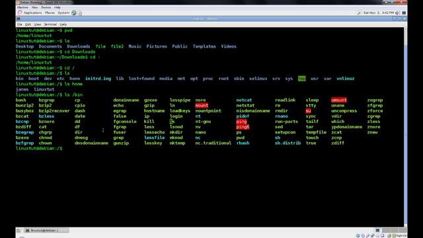Click the 'nisdomainname' entry in /bin listing
The image size is (423, 238).
[253, 111]
